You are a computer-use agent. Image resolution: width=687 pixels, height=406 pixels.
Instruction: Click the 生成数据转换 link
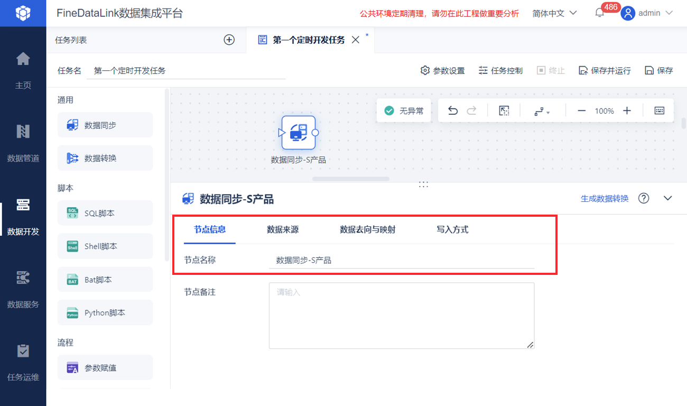pyautogui.click(x=605, y=198)
